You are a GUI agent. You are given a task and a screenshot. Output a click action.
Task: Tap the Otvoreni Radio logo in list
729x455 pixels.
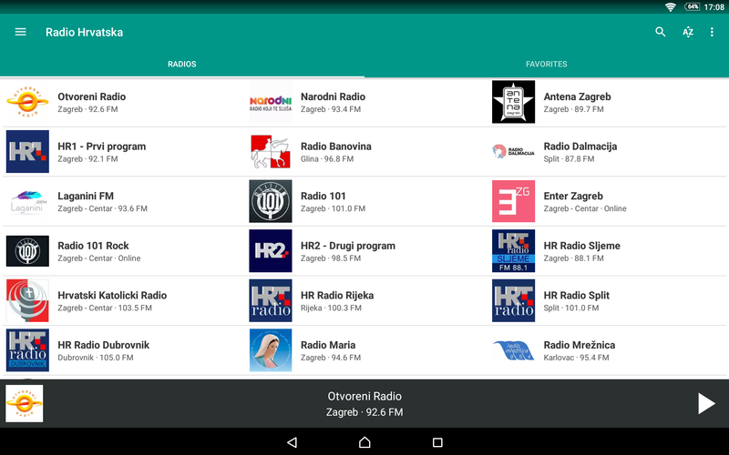coord(27,102)
